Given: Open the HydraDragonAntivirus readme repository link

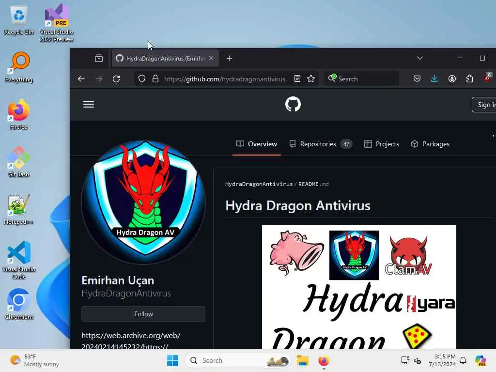Looking at the screenshot, I should [x=259, y=184].
